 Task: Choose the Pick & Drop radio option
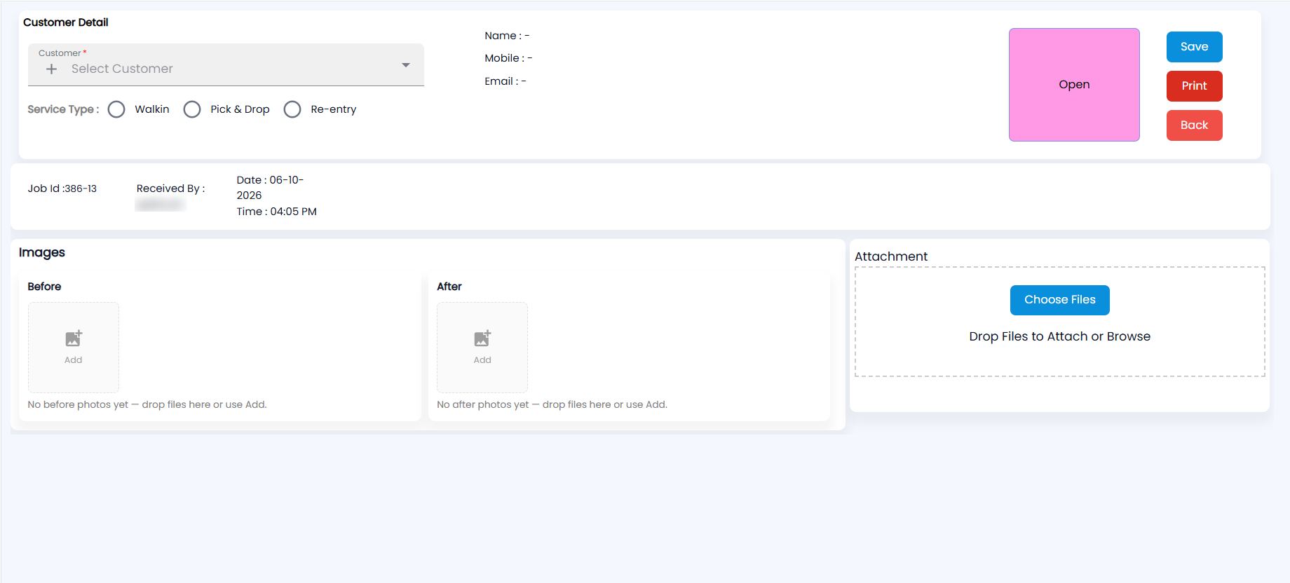pos(192,109)
